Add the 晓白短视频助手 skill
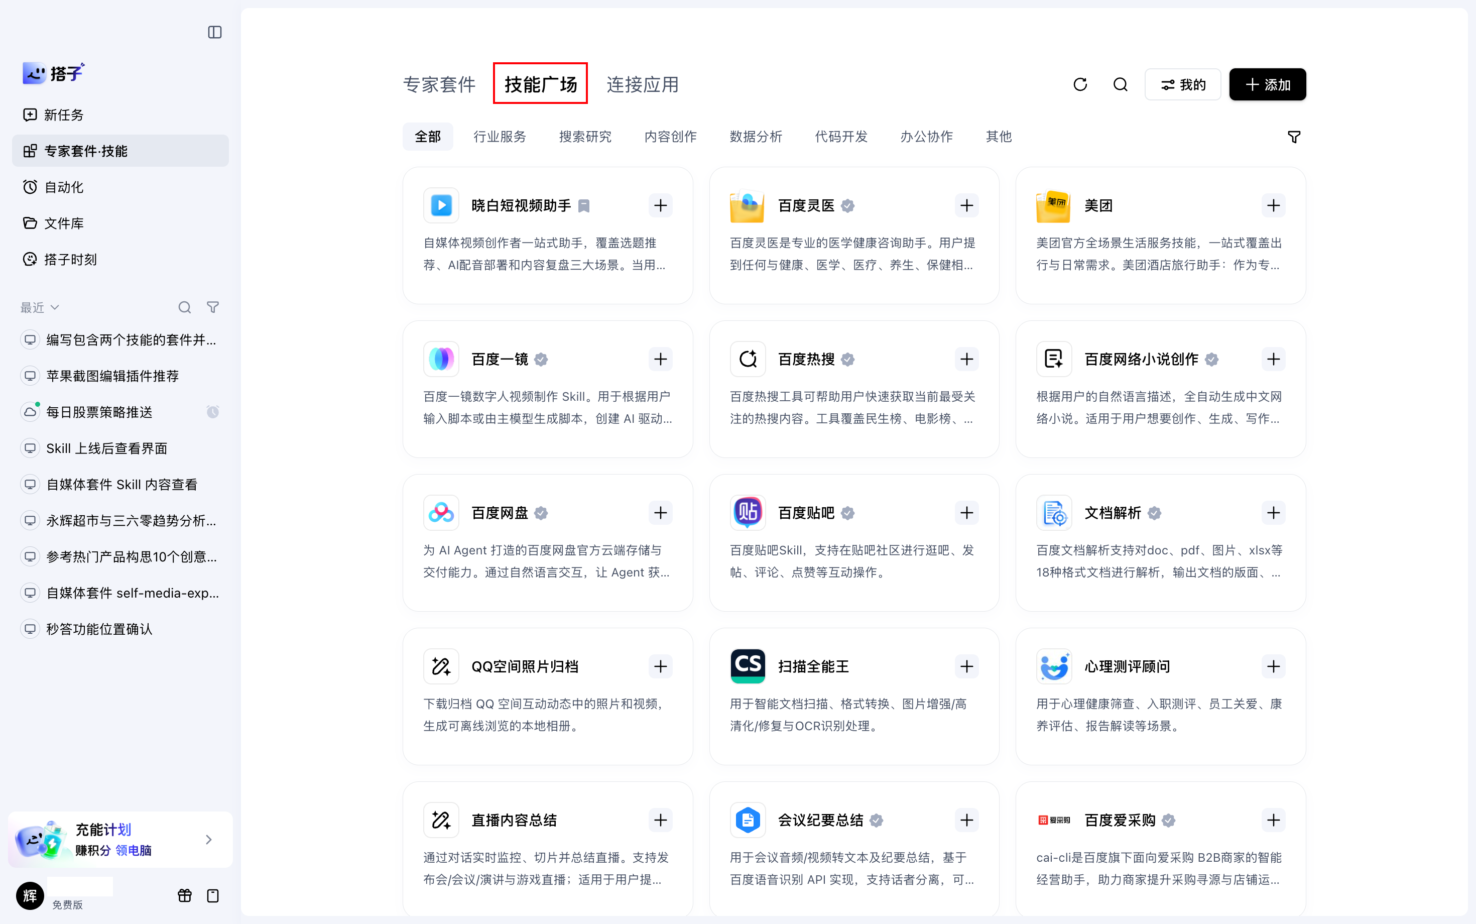Screen dimensions: 1476x924 (660, 205)
